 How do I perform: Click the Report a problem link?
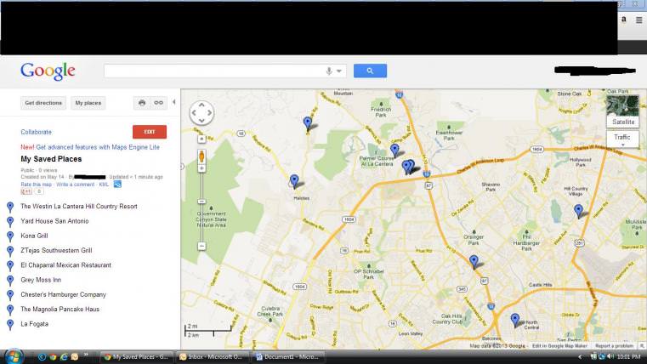(614, 346)
